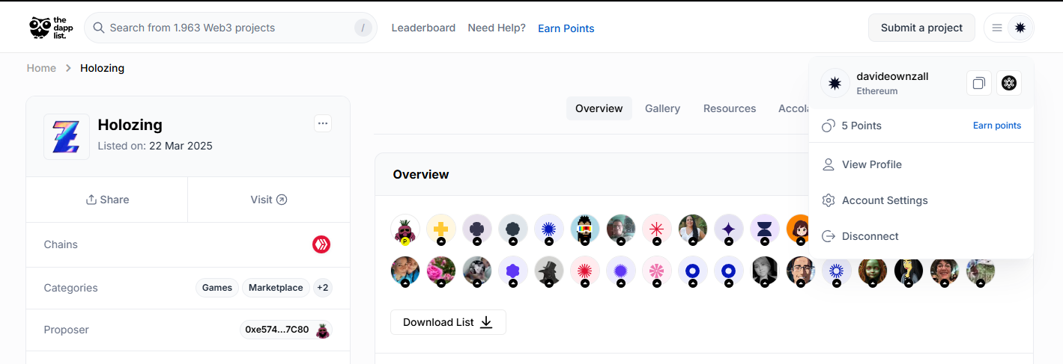Open the Resources tab
1063x364 pixels.
click(730, 108)
